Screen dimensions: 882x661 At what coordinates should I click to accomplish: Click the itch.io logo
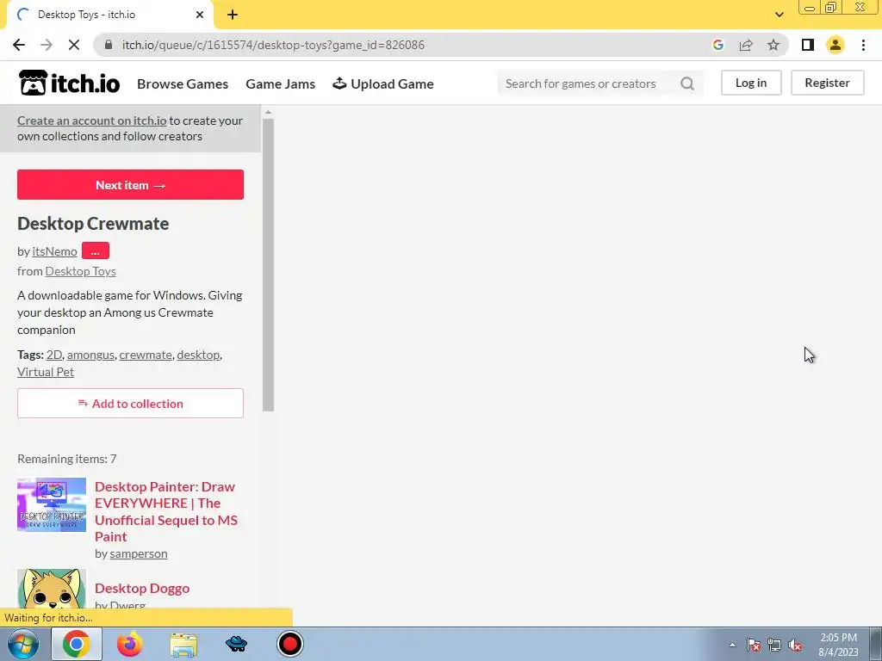(69, 83)
